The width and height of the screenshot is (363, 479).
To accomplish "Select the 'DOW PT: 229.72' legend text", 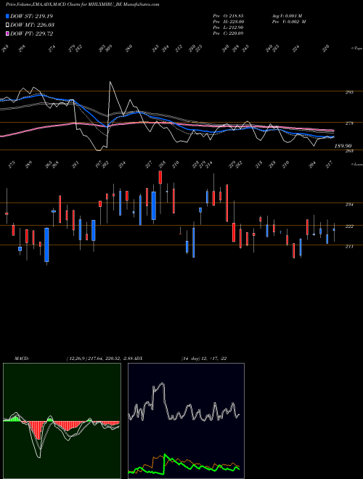I will point(31,33).
